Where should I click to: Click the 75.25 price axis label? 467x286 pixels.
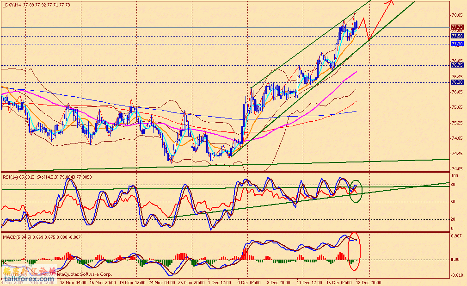pos(457,123)
